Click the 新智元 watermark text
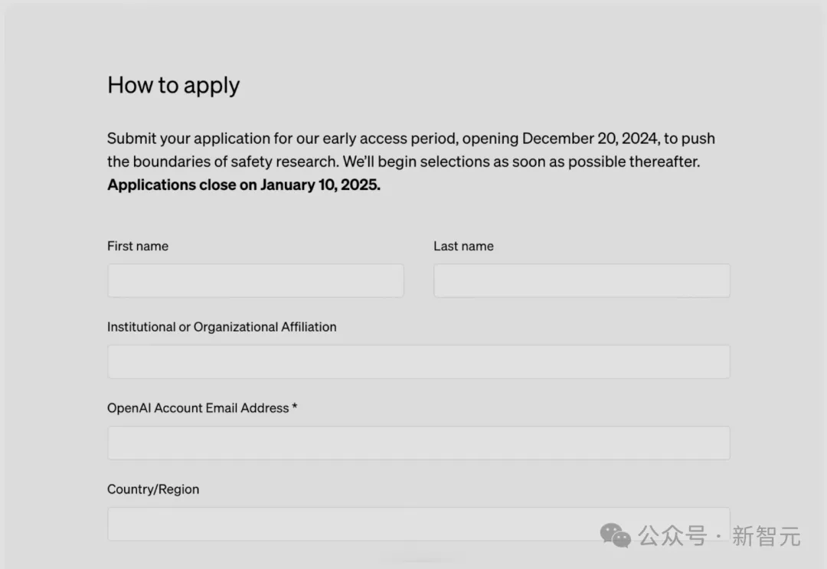Screen dimensions: 827x569 (x=766, y=536)
